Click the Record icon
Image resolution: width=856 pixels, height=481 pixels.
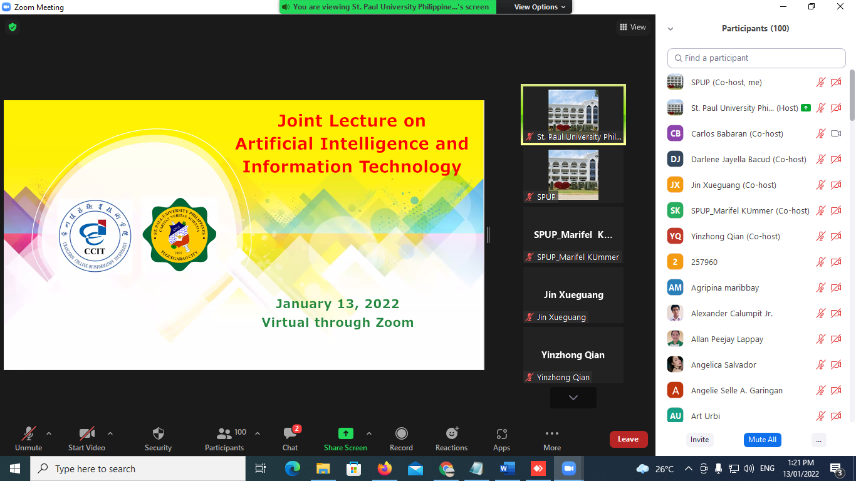(x=402, y=433)
